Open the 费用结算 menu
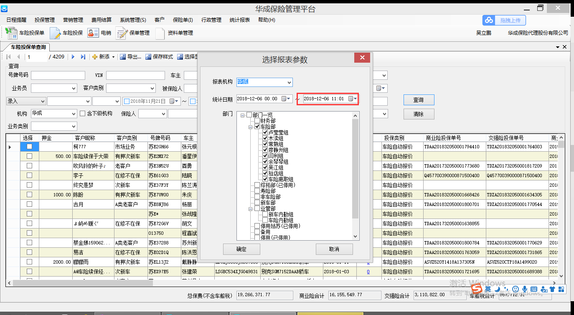 pyautogui.click(x=102, y=20)
